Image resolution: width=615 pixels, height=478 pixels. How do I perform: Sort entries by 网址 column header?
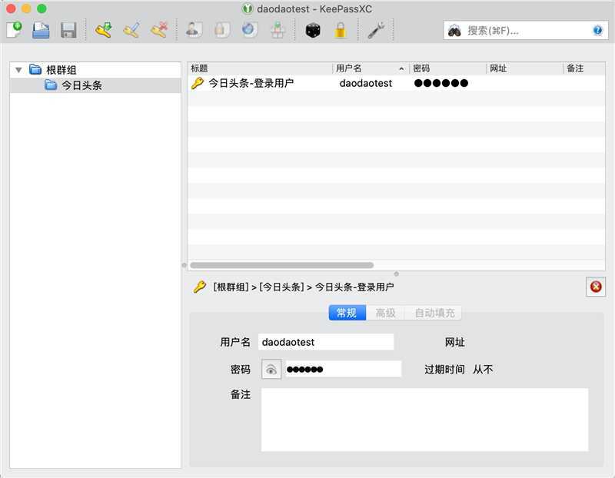pyautogui.click(x=524, y=68)
